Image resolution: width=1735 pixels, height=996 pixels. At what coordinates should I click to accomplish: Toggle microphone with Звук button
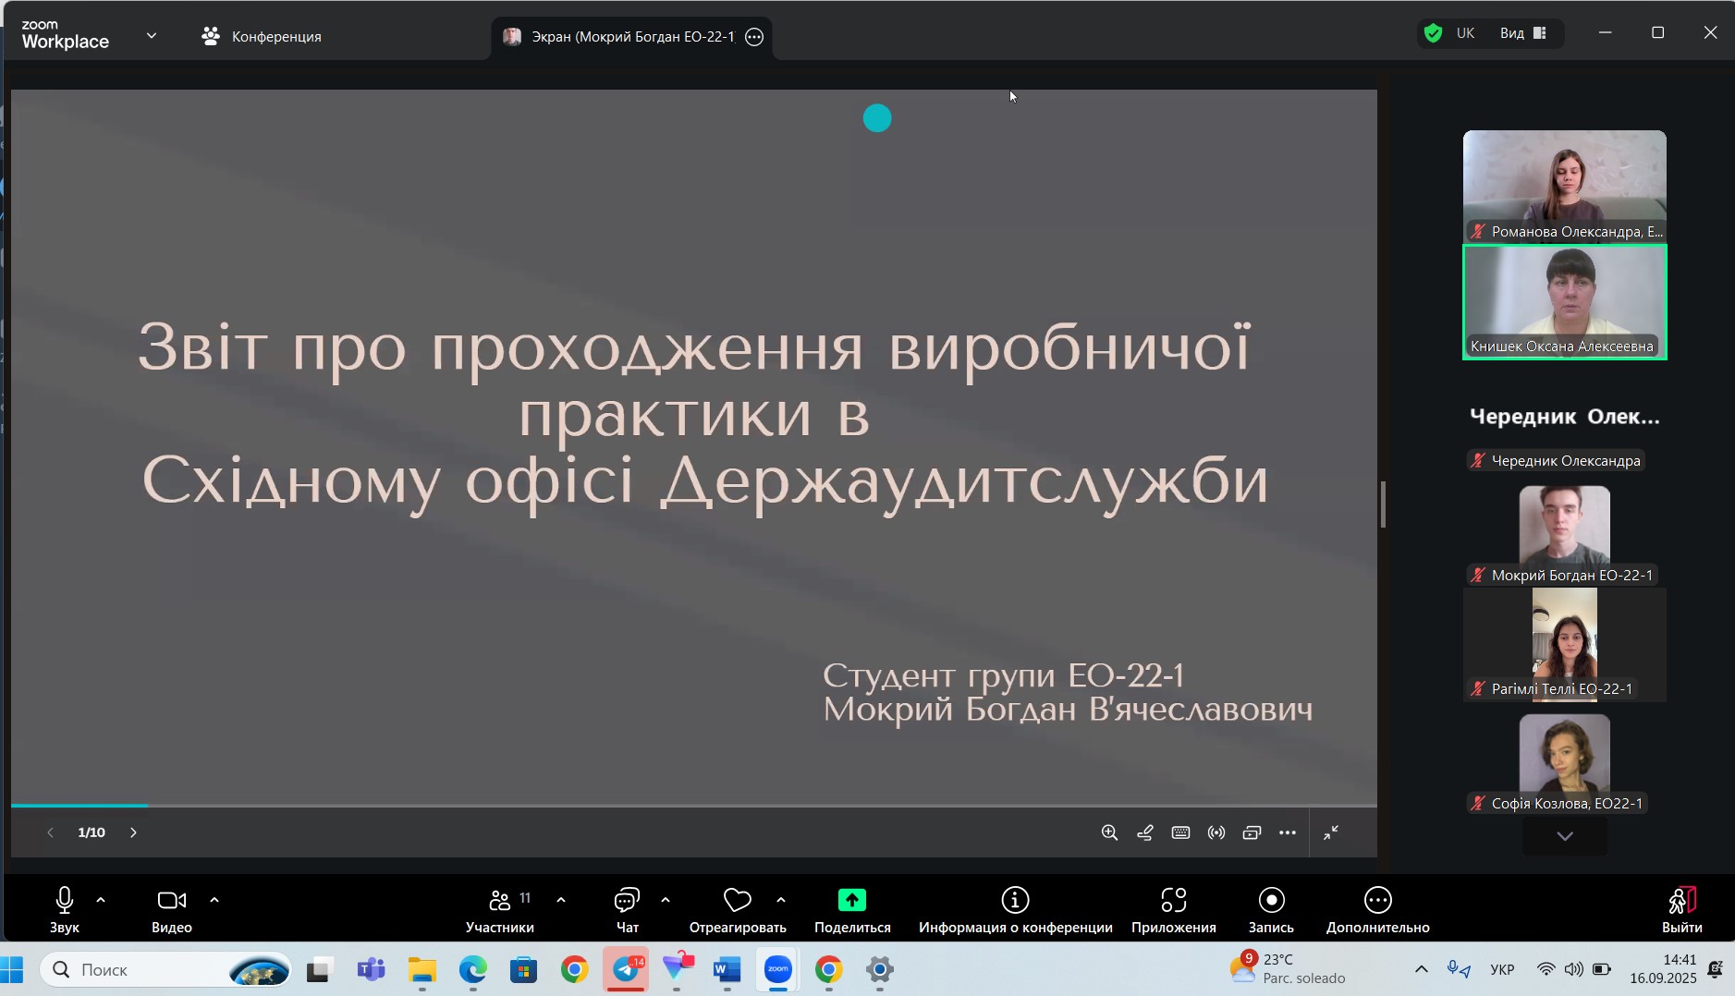pyautogui.click(x=64, y=910)
